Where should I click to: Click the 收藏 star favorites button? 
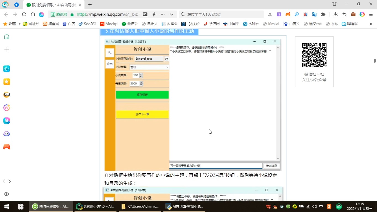point(9,24)
